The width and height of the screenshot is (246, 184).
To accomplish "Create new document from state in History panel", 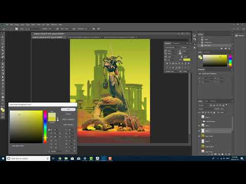I will tap(222, 49).
